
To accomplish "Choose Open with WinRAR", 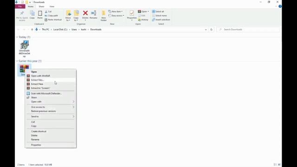I will 51,76.
